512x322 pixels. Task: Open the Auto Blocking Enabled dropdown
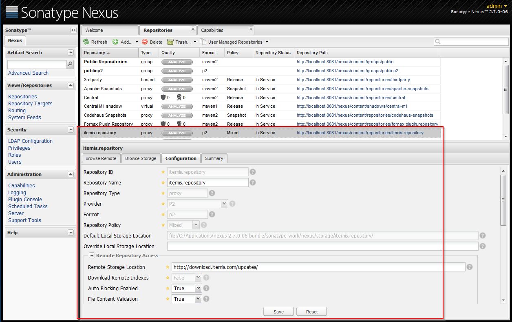tap(198, 288)
